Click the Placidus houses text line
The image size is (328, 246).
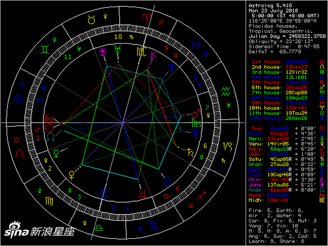click(273, 26)
